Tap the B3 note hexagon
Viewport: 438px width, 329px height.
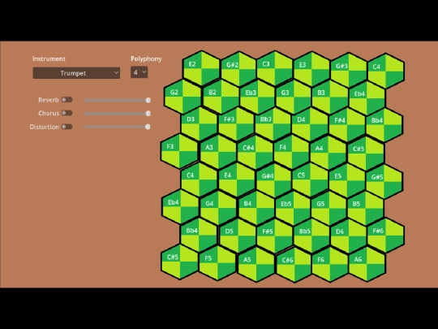click(x=330, y=97)
